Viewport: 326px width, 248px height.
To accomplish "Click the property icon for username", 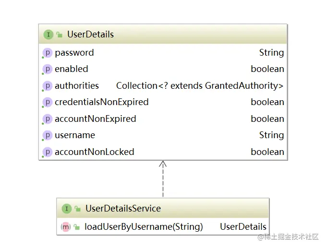I will (x=47, y=135).
